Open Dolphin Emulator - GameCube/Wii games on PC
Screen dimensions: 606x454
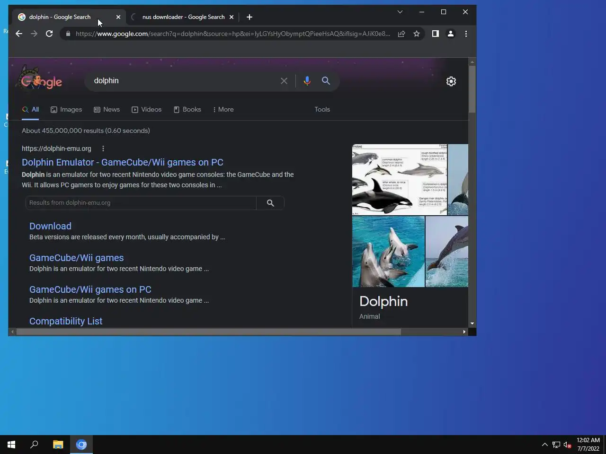pos(123,162)
